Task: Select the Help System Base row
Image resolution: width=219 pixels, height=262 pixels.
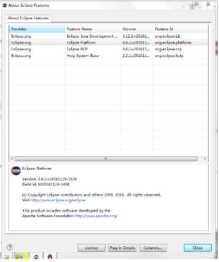Action: click(109, 56)
